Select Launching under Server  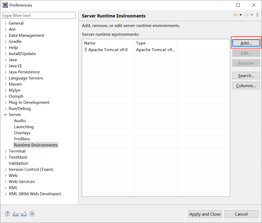(x=24, y=127)
